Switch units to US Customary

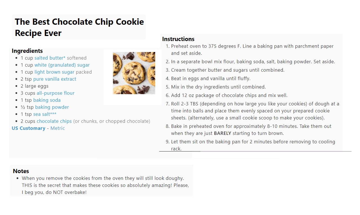pos(28,128)
